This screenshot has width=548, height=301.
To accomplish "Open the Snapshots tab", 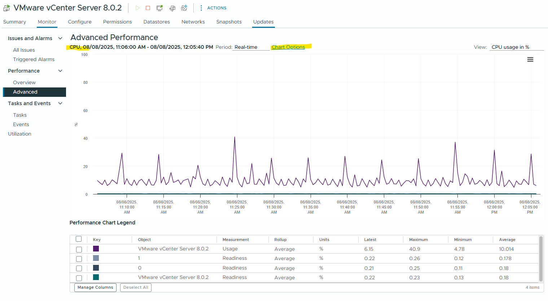I will tap(229, 22).
